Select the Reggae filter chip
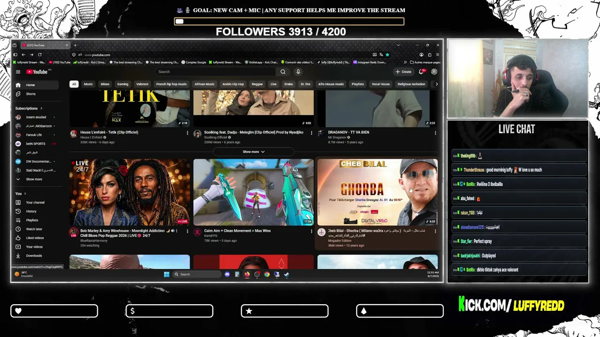 coord(257,84)
